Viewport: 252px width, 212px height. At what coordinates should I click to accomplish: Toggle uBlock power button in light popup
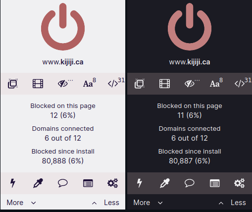(x=63, y=27)
